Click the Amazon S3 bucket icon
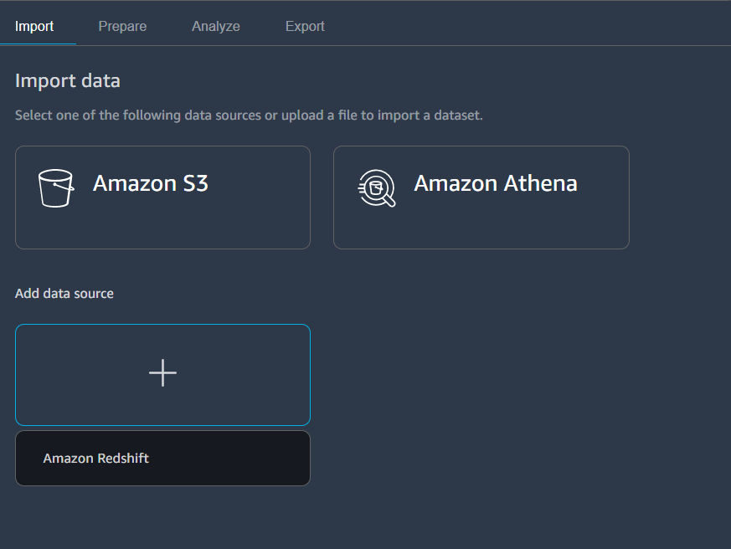The image size is (731, 549). [x=56, y=188]
